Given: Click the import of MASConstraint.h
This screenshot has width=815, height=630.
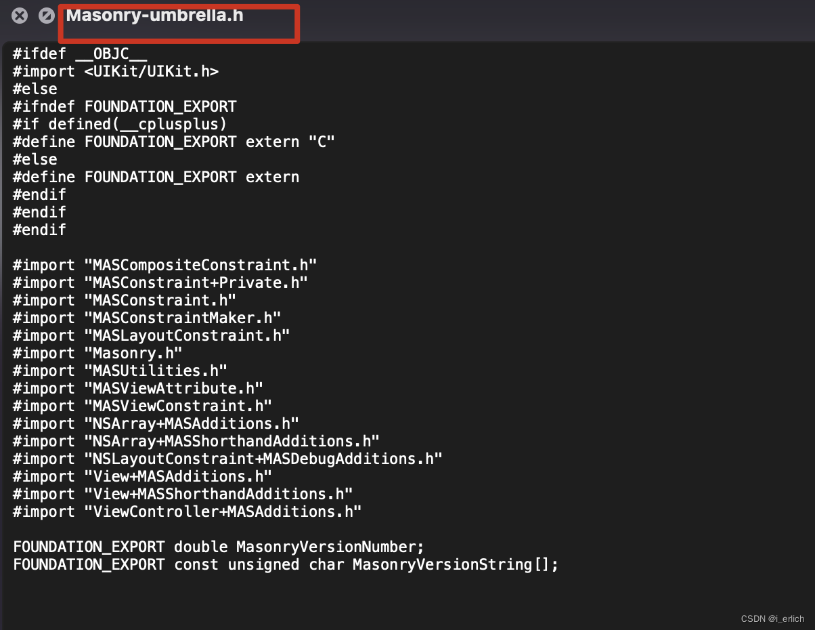Looking at the screenshot, I should pyautogui.click(x=125, y=300).
